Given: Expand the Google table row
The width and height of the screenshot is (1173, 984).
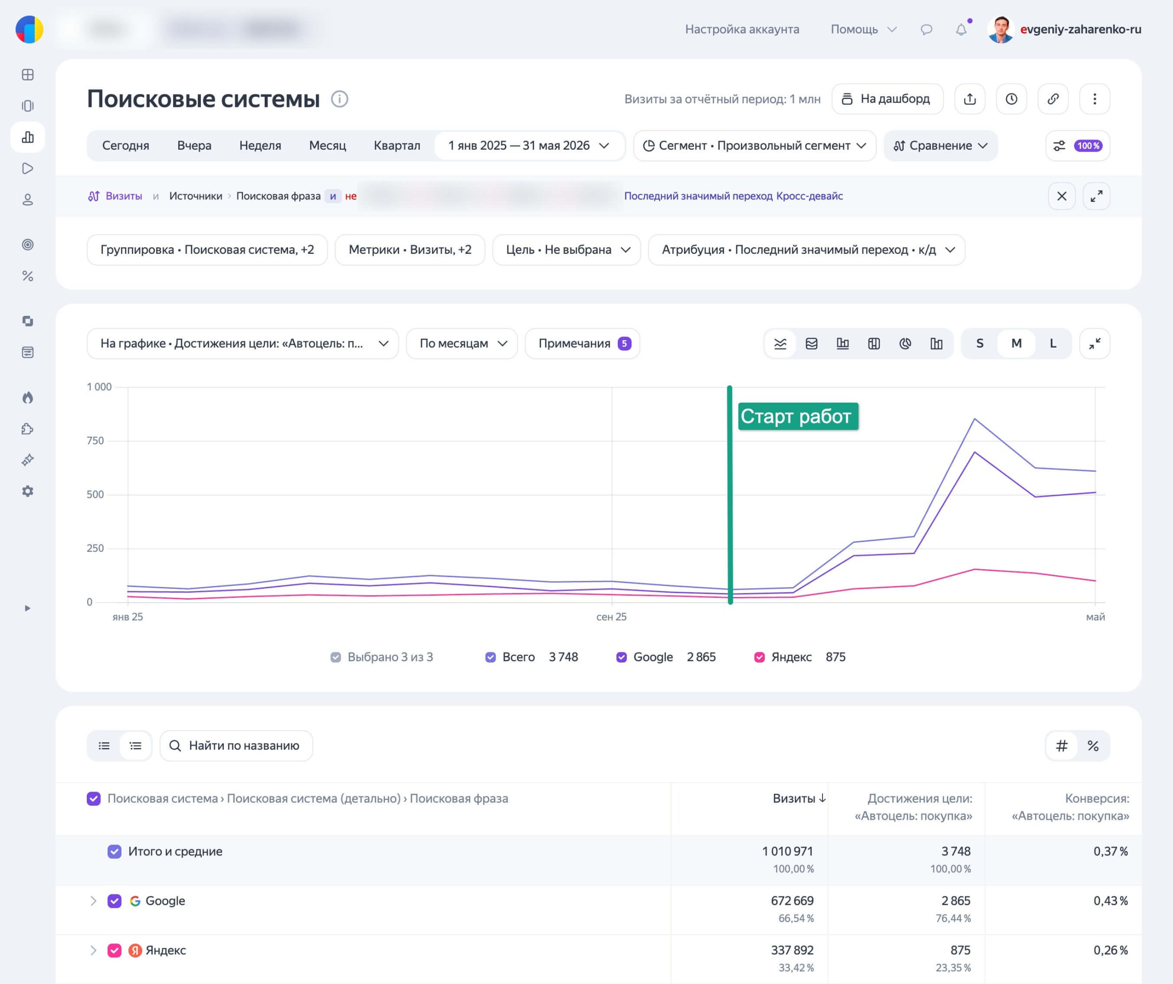Looking at the screenshot, I should click(93, 901).
